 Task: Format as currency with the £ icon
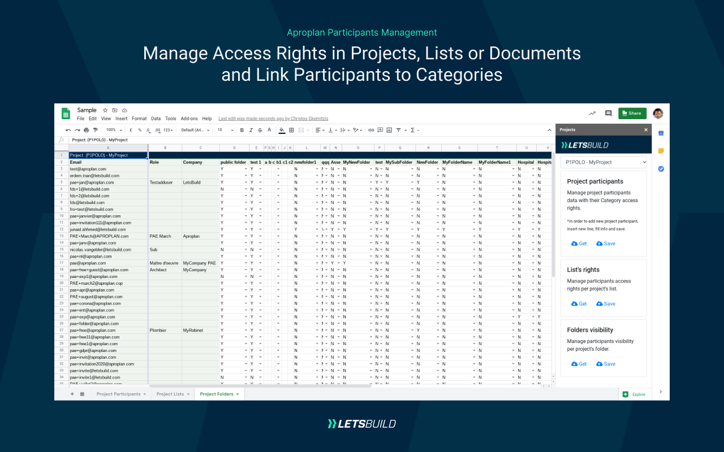131,130
